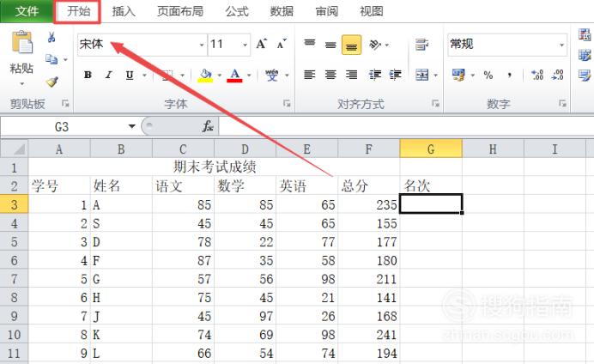This screenshot has height=364, width=594.
Task: Click the formula bar input field
Action: click(x=406, y=126)
